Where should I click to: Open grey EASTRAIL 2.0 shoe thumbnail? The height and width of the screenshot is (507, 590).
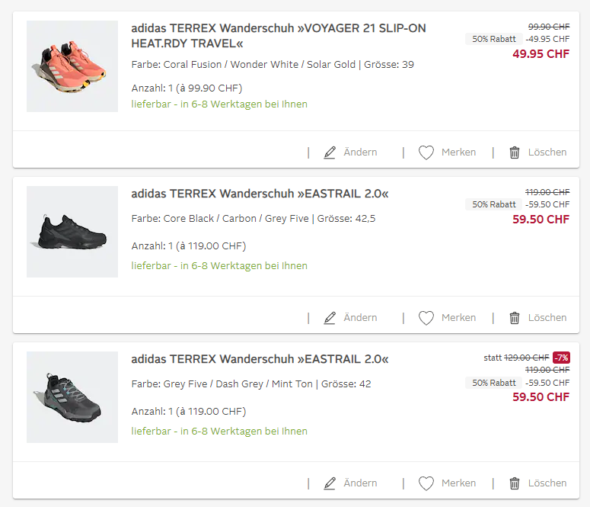[x=72, y=397]
